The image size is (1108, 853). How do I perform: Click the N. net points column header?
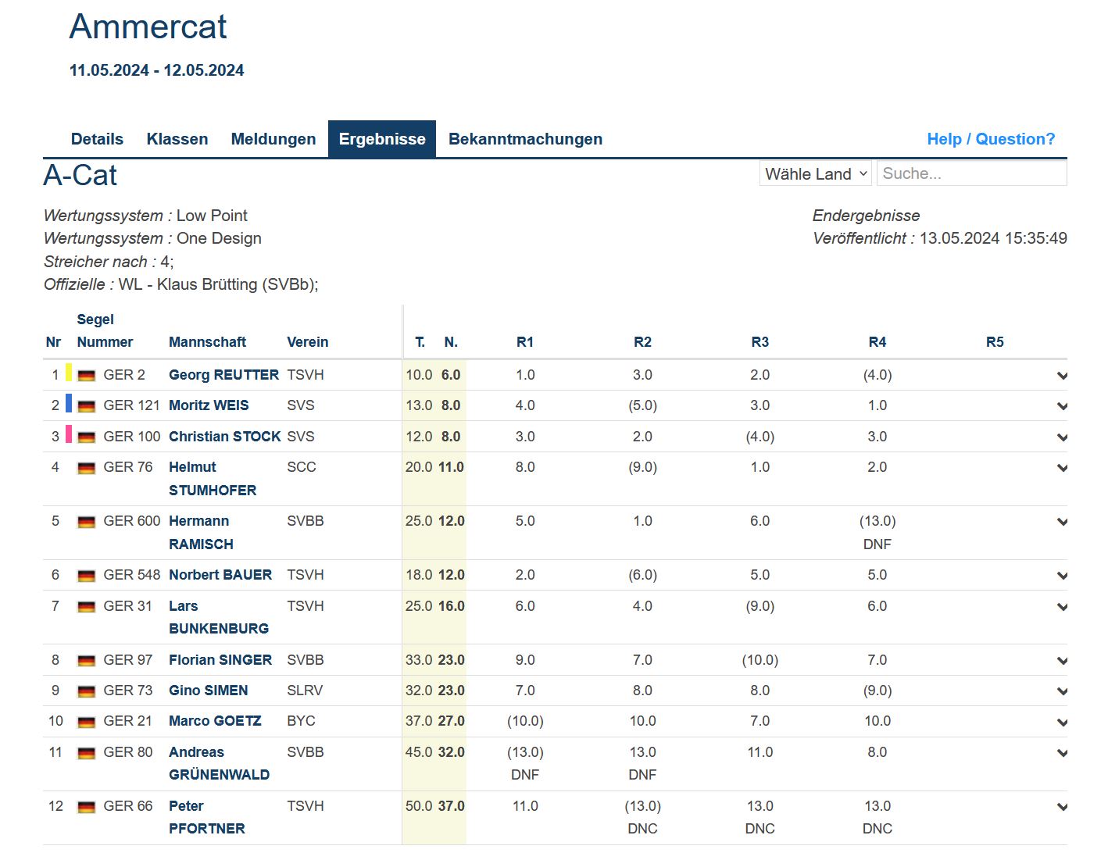coord(451,342)
